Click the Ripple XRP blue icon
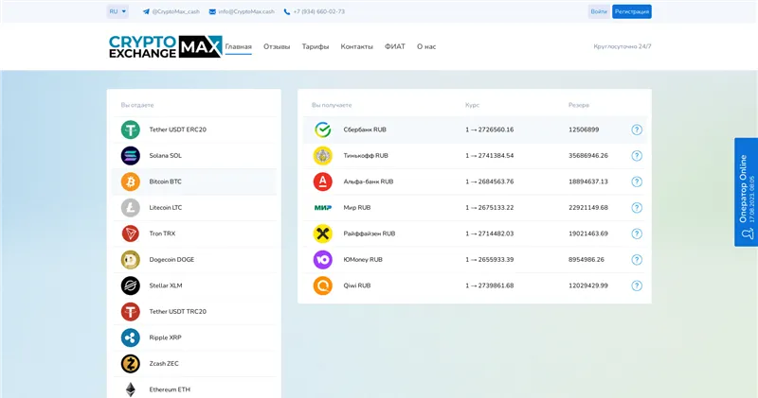The height and width of the screenshot is (398, 758). (x=130, y=337)
